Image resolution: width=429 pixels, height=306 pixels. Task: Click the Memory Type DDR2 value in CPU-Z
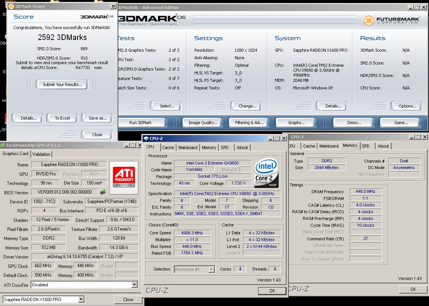(x=327, y=161)
